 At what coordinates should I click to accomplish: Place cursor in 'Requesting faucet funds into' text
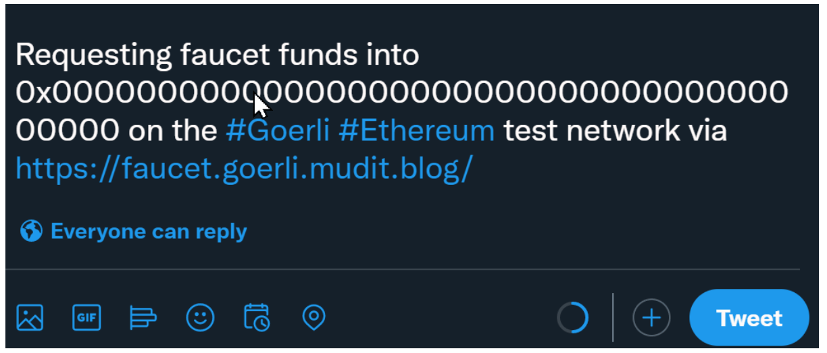(x=216, y=55)
